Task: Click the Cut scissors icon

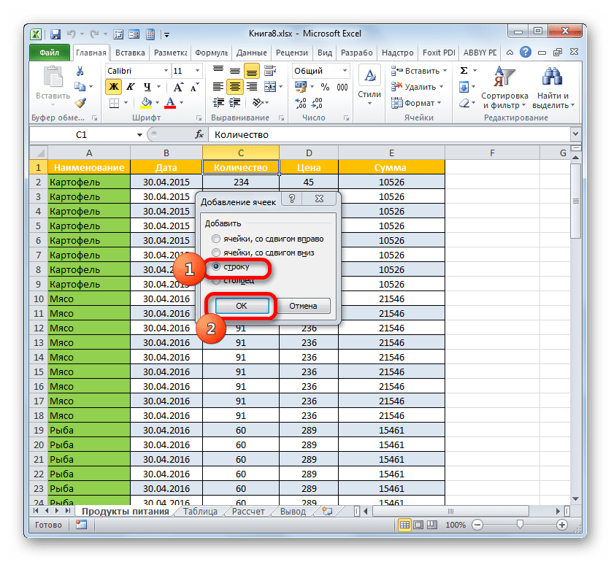Action: pyautogui.click(x=80, y=71)
